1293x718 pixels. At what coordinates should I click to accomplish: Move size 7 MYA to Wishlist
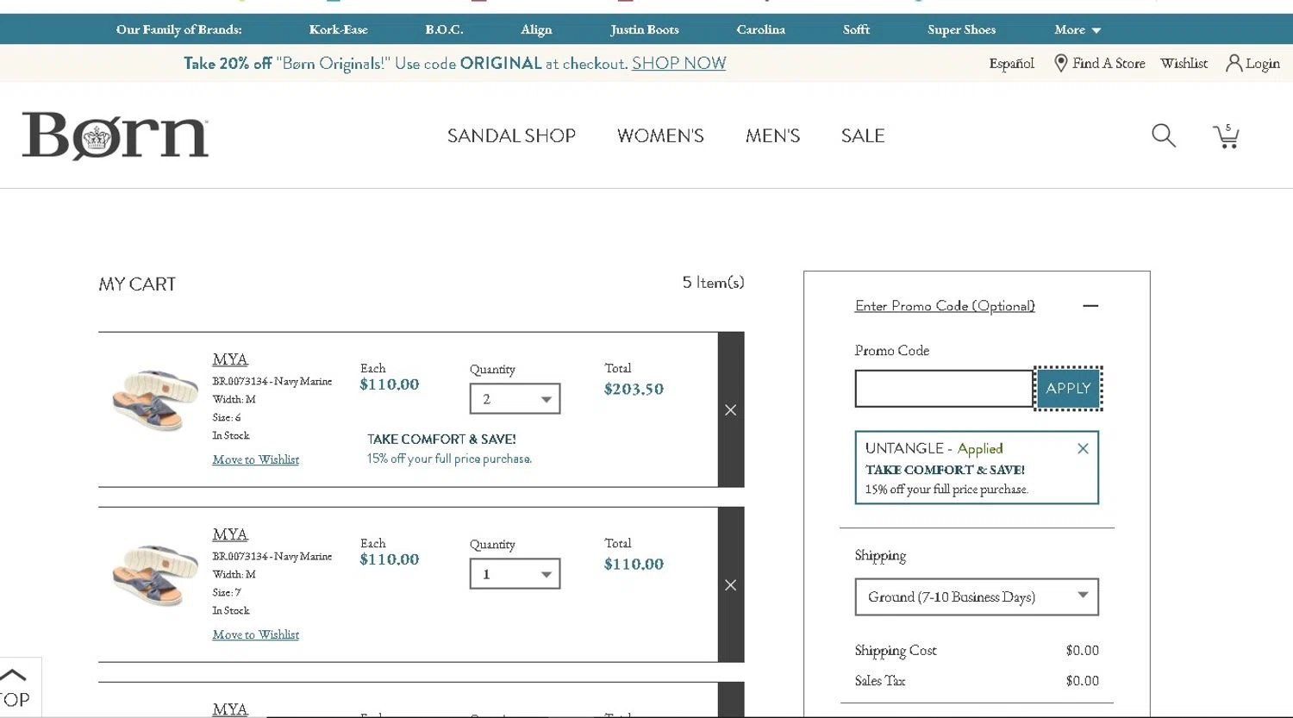click(255, 634)
